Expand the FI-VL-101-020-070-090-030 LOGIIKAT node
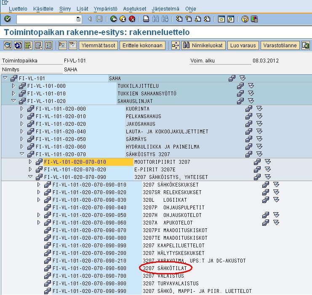This screenshot has width=312, height=295. point(39,200)
